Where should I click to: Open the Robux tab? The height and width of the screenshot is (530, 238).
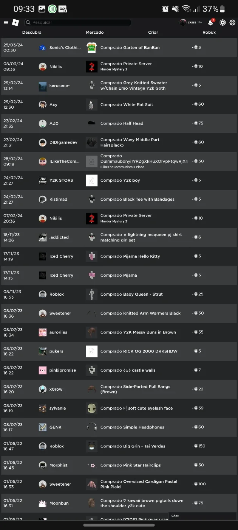click(x=209, y=33)
